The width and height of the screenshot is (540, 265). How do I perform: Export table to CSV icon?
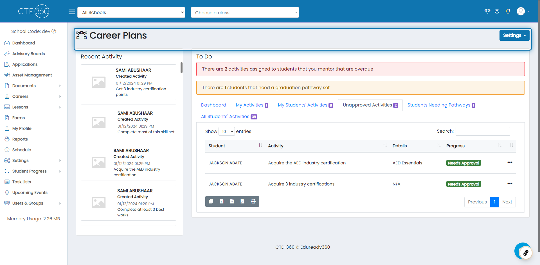[232, 201]
